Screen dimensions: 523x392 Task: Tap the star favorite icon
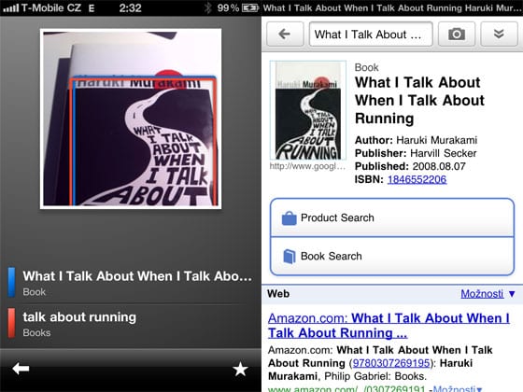pos(240,370)
